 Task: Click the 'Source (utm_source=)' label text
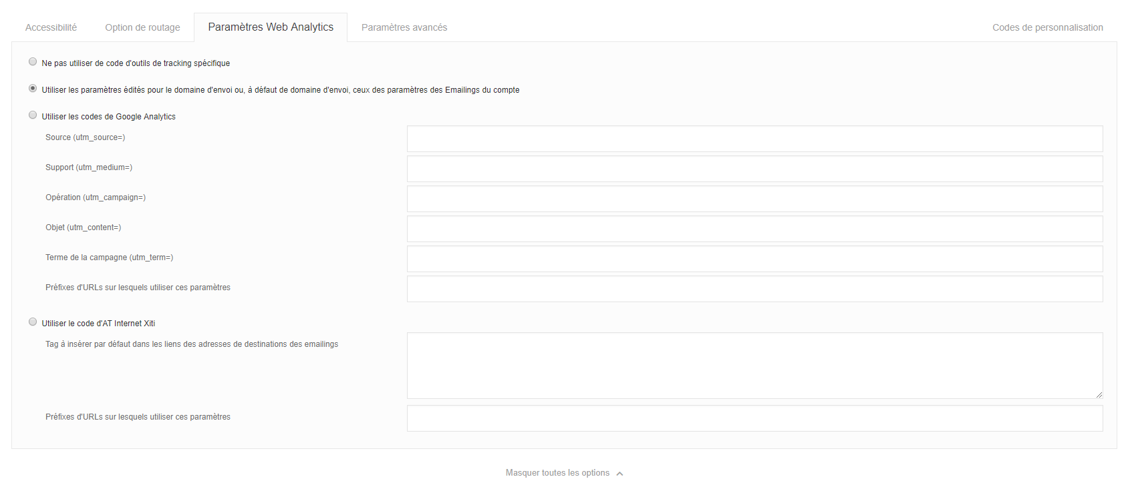click(86, 137)
